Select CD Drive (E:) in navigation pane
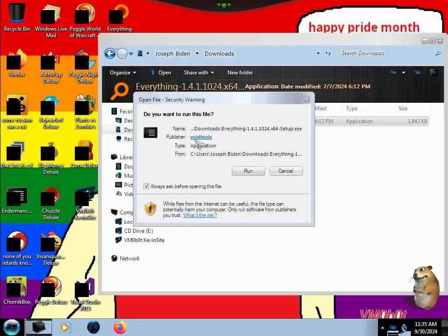448x336 pixels. [134, 231]
